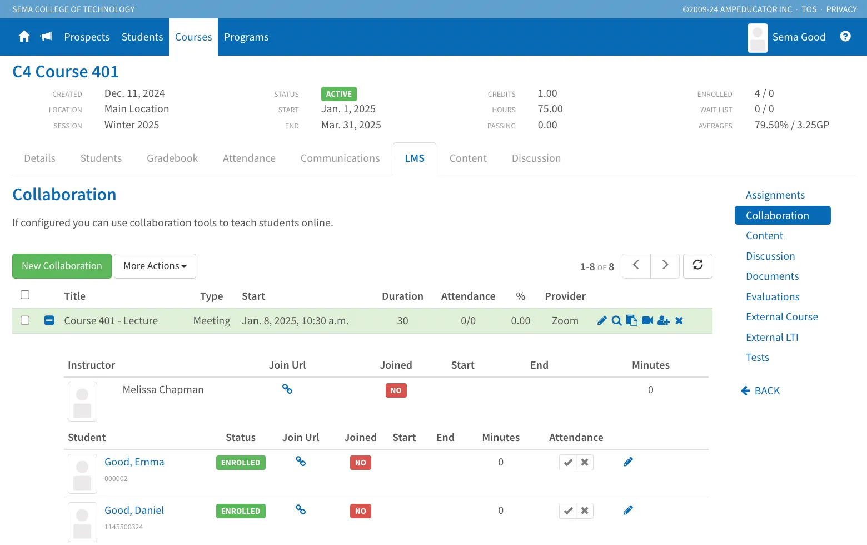Toggle the select-all checkbox in table header
867x545 pixels.
coord(25,295)
